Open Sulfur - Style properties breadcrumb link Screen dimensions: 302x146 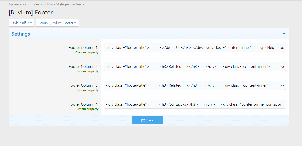(62, 4)
